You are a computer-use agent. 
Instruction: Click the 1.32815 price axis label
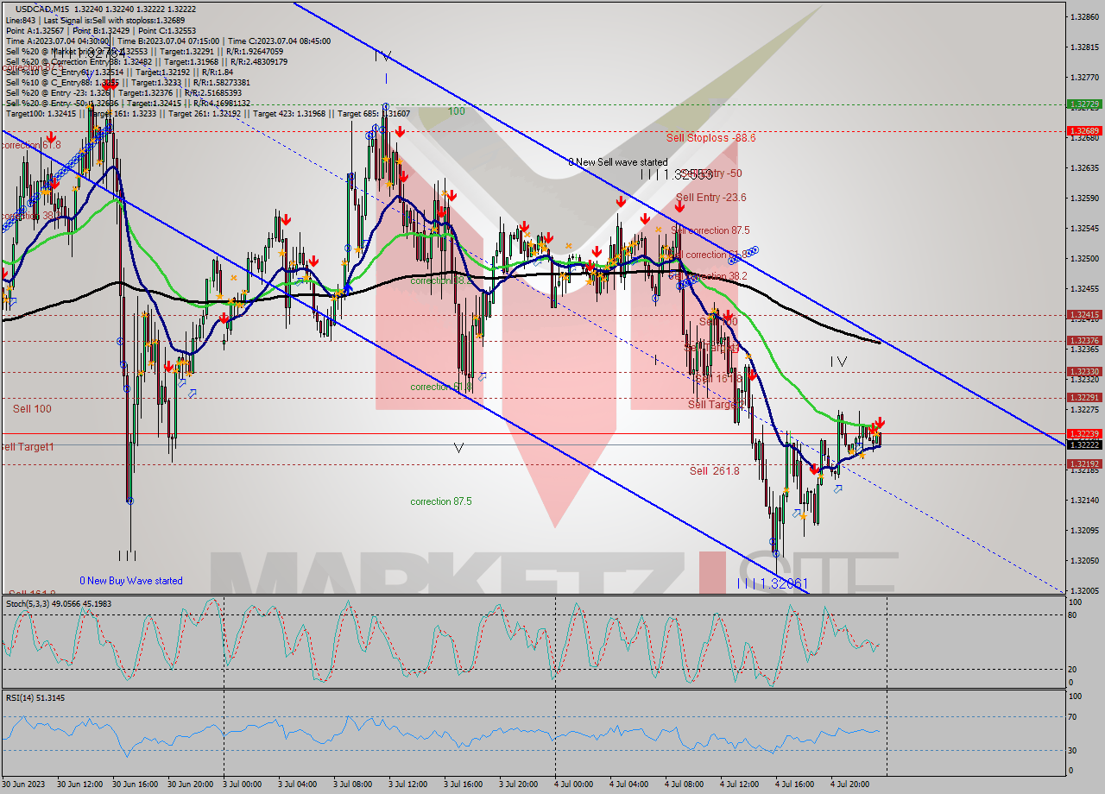1083,47
